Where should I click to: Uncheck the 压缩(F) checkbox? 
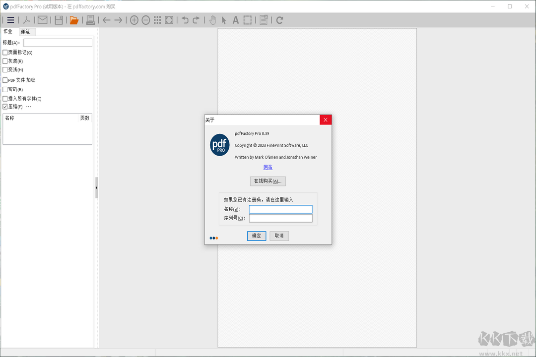point(5,106)
